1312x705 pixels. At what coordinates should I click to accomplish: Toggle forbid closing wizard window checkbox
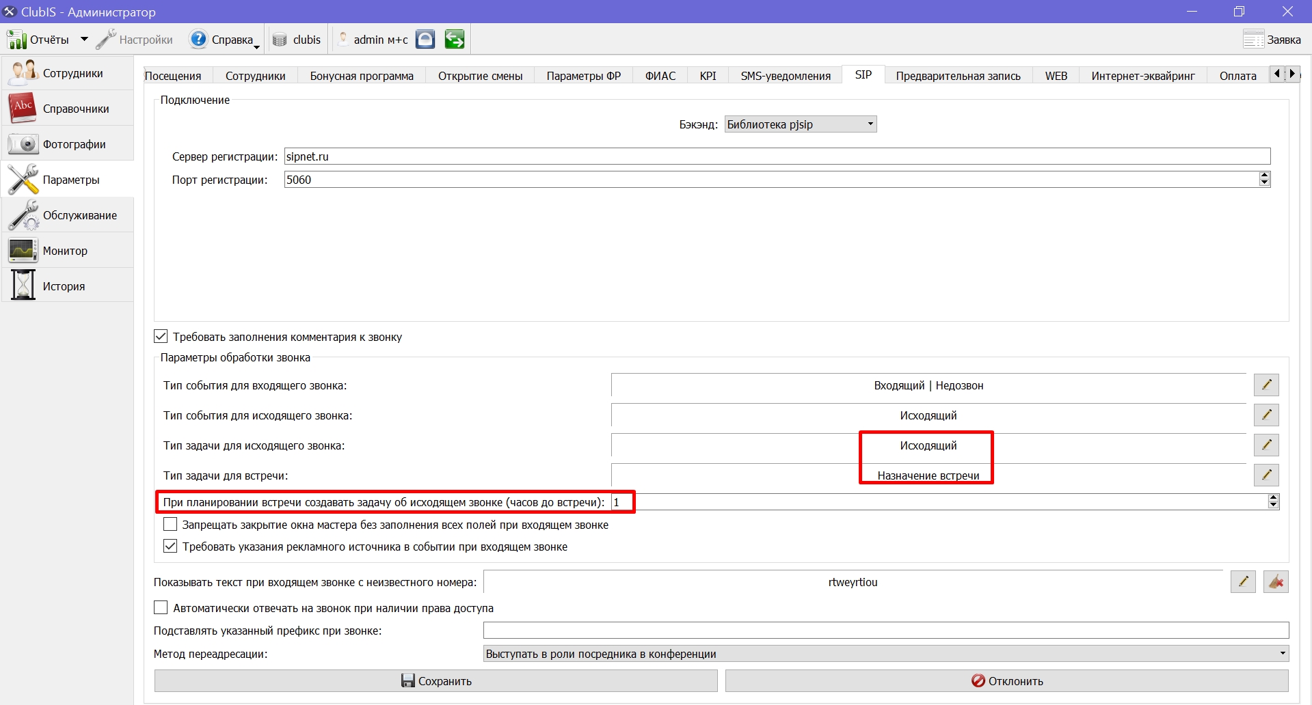click(170, 524)
